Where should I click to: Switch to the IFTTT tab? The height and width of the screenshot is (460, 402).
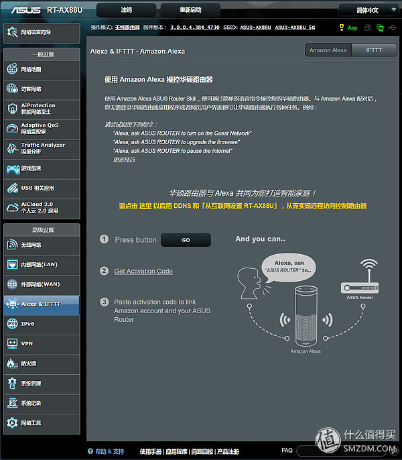click(374, 50)
